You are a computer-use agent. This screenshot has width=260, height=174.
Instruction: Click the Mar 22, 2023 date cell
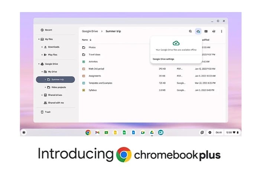tap(205, 83)
